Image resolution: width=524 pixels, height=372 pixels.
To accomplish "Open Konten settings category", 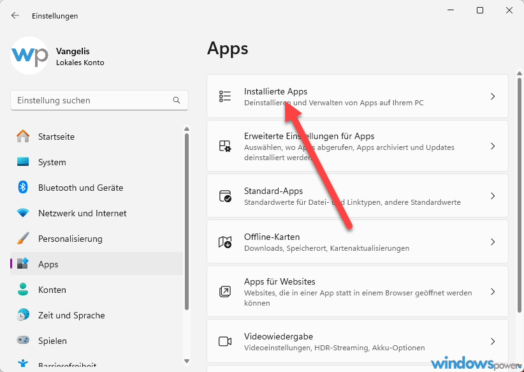I will click(97, 290).
